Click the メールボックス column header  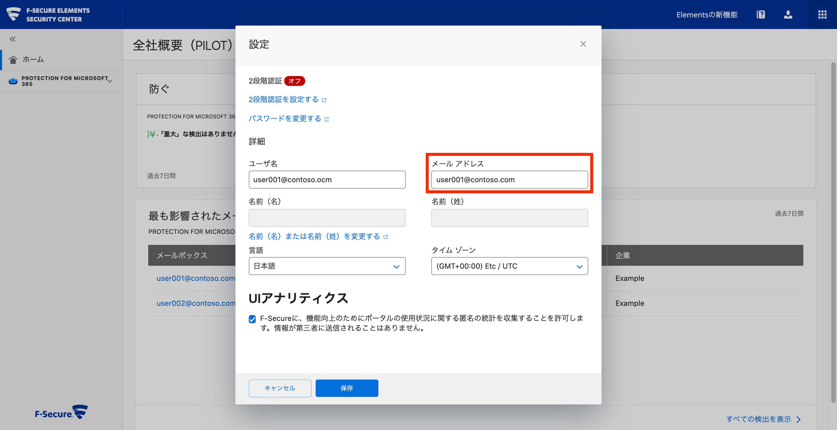click(x=182, y=256)
